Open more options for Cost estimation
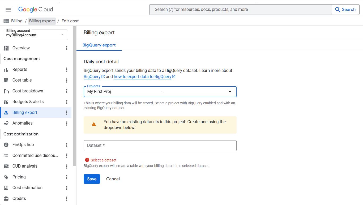This screenshot has width=363, height=205. tap(67, 188)
